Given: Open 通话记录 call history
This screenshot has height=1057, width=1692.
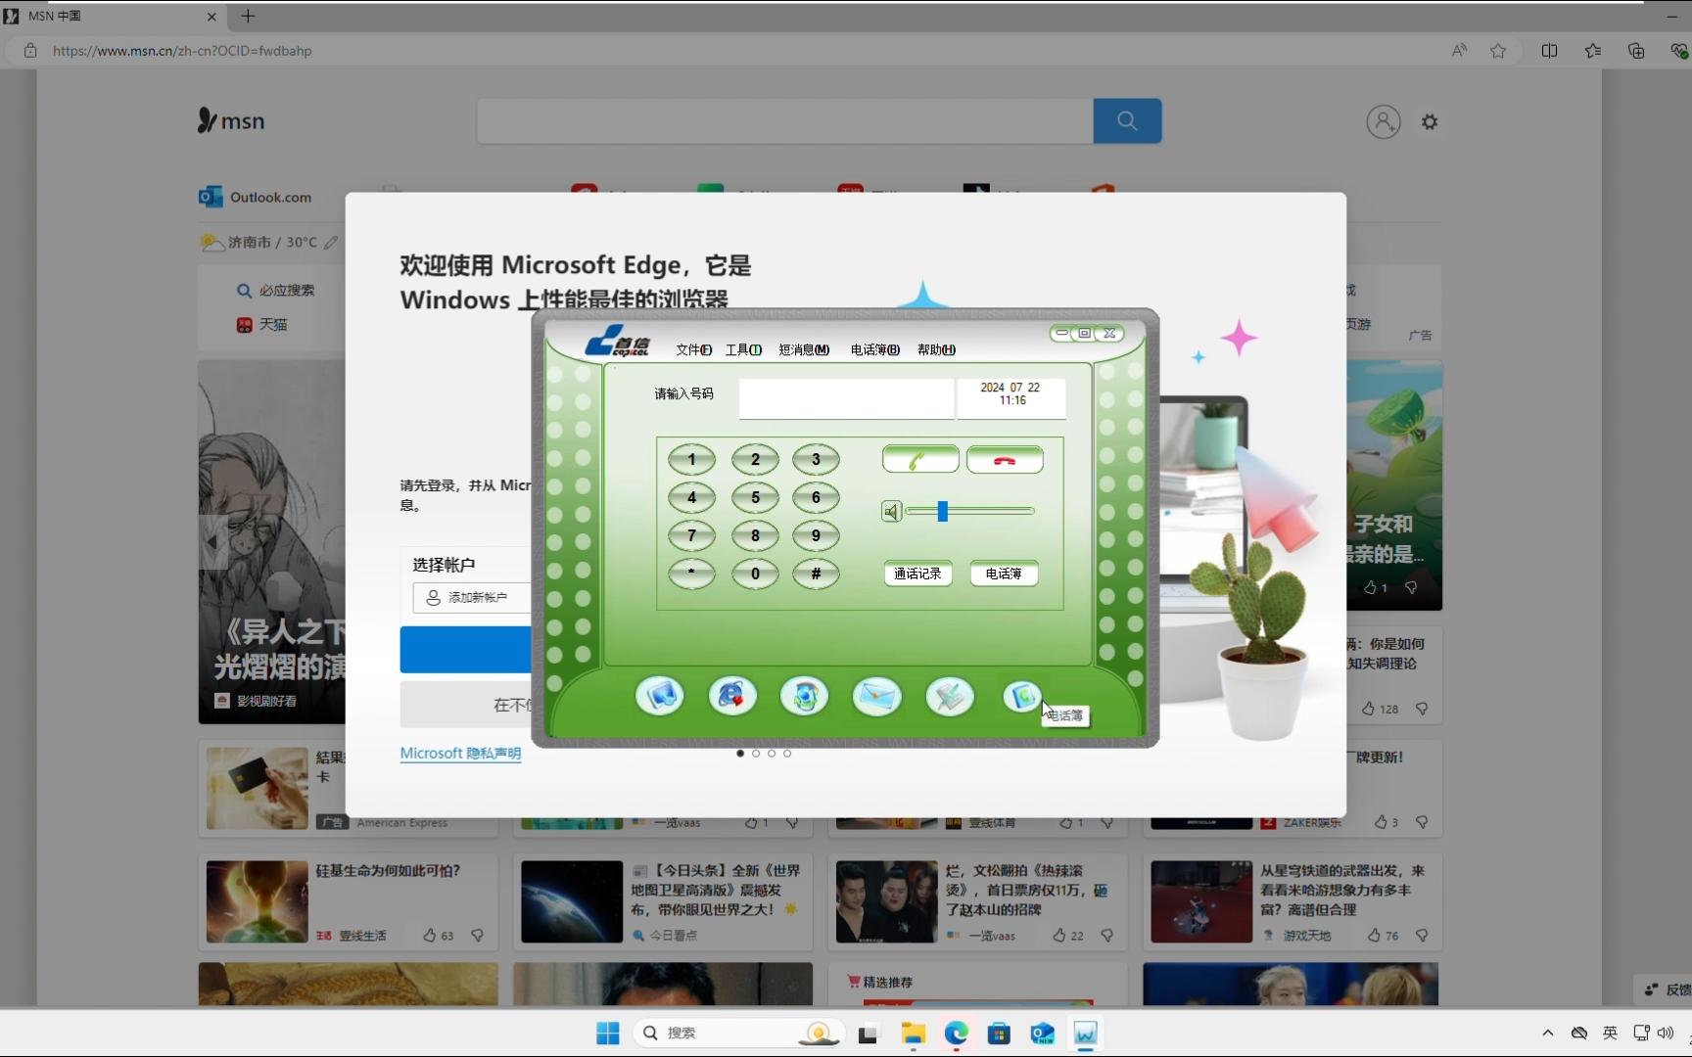Looking at the screenshot, I should click(x=917, y=574).
